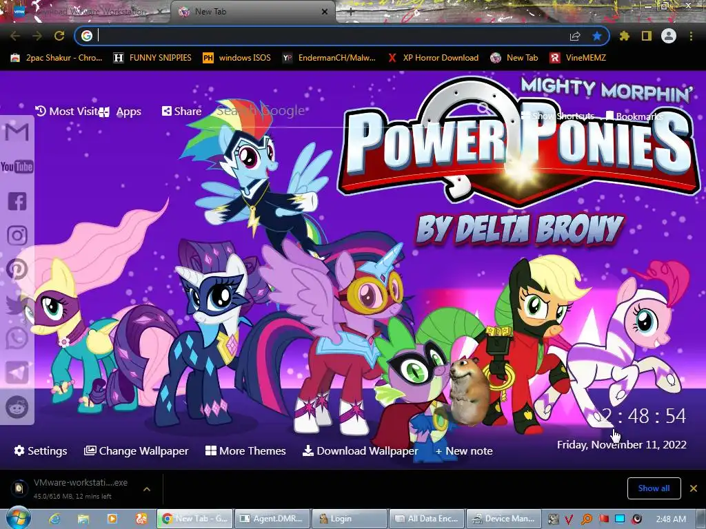The width and height of the screenshot is (706, 529).
Task: Open new tab Settings
Action: tap(41, 450)
